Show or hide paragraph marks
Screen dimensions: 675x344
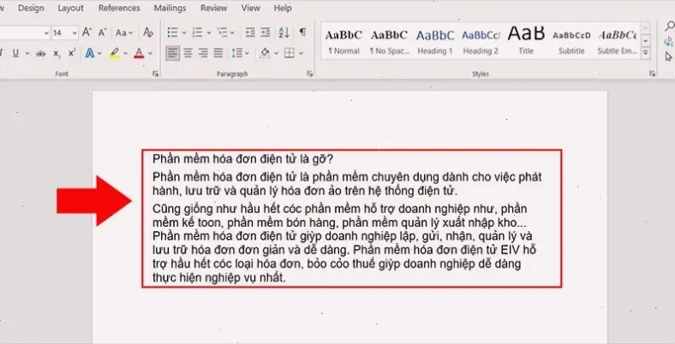pos(303,33)
